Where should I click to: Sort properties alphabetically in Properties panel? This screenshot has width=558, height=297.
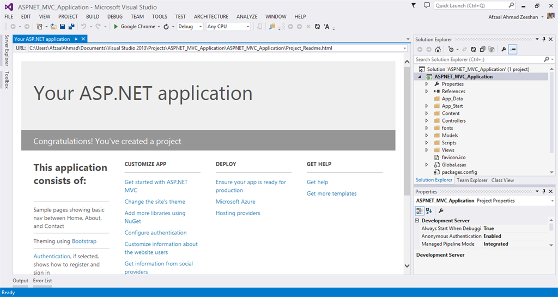(429, 210)
